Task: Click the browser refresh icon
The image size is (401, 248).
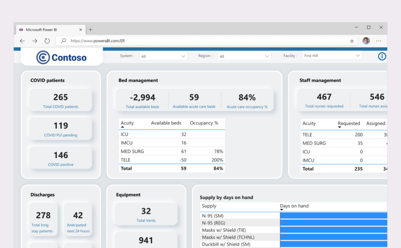Action: [x=47, y=41]
